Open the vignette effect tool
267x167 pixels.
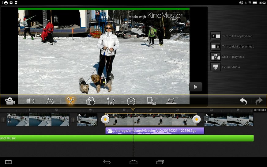pyautogui.click(x=171, y=101)
